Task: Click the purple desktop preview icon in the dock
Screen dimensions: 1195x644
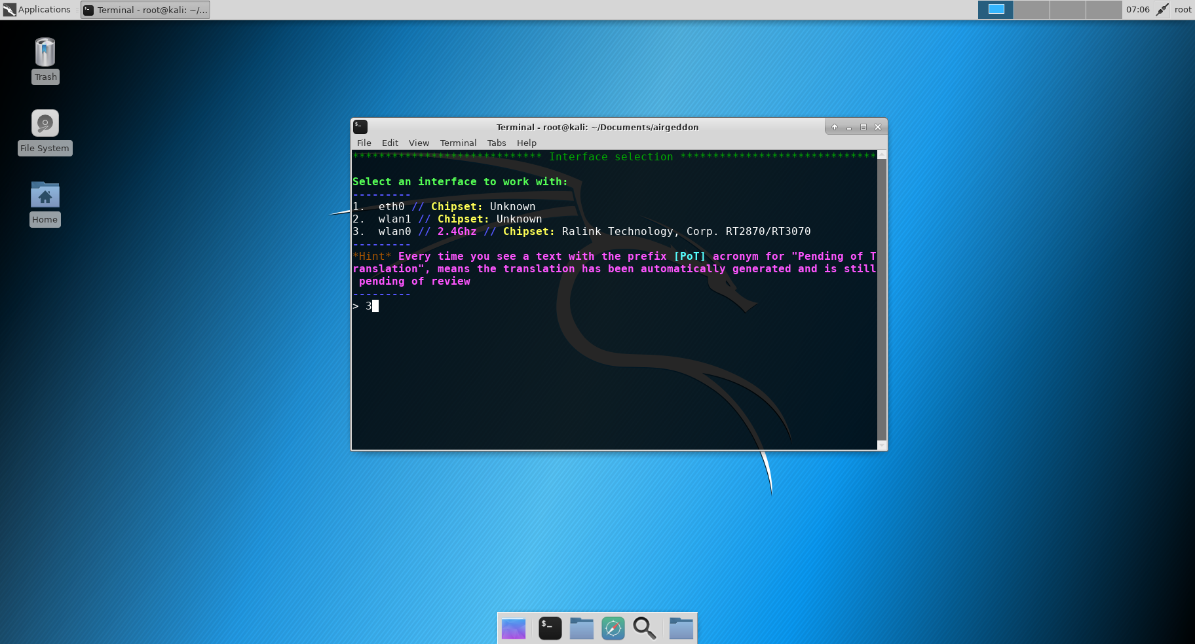Action: pos(514,628)
